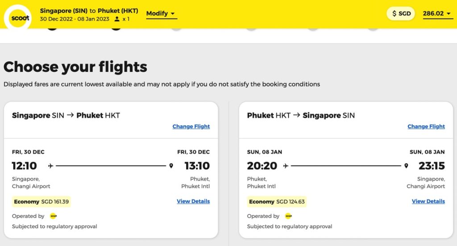Click the airplane icon on outbound flight
This screenshot has height=246, width=457.
51,166
